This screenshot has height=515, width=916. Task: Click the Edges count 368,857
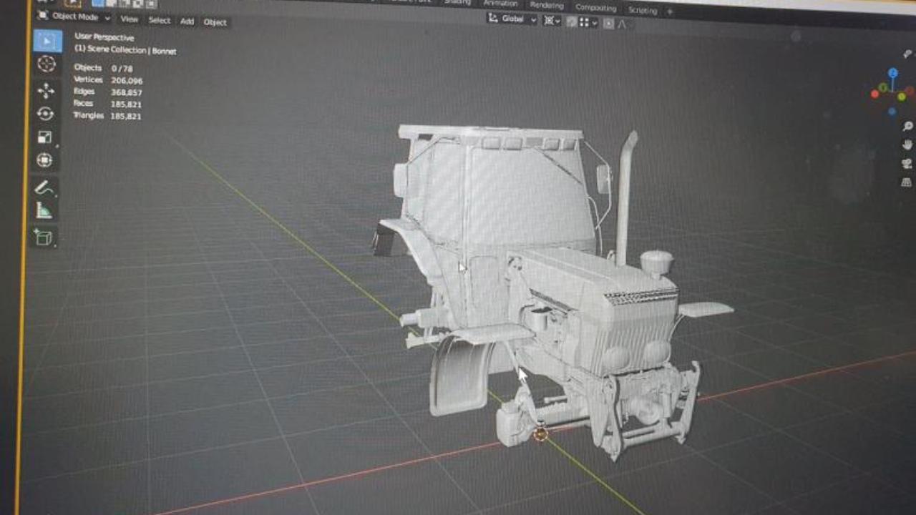pos(126,92)
